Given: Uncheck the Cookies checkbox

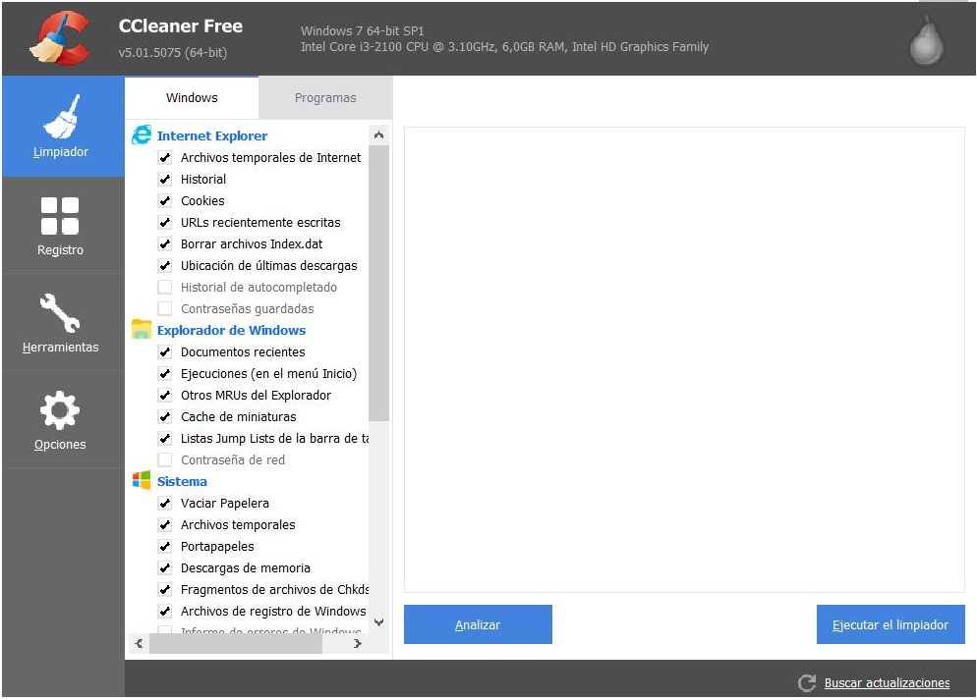Looking at the screenshot, I should pos(164,201).
